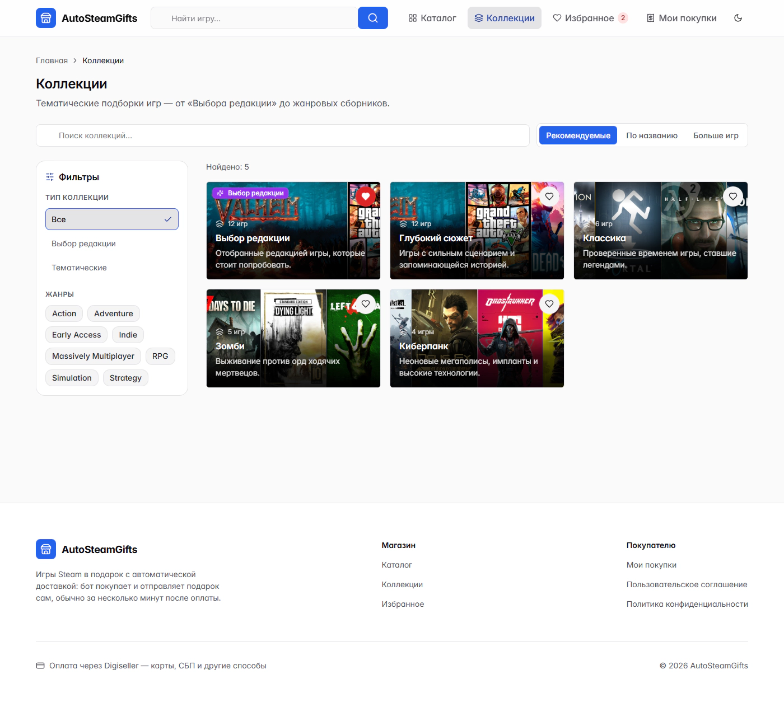This screenshot has height=707, width=784.
Task: Toggle the Indie genre chip
Action: (x=128, y=335)
